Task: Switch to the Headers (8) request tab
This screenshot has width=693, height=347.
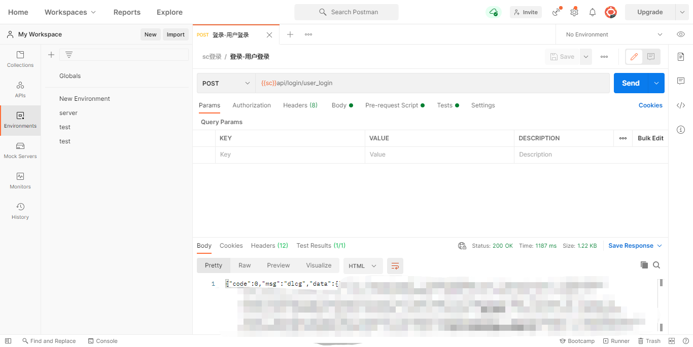Action: [300, 105]
